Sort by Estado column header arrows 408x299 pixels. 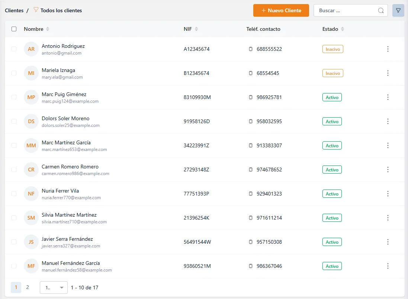point(343,29)
